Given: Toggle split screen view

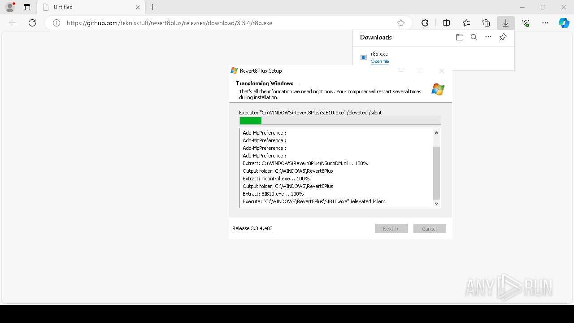Looking at the screenshot, I should [x=446, y=23].
